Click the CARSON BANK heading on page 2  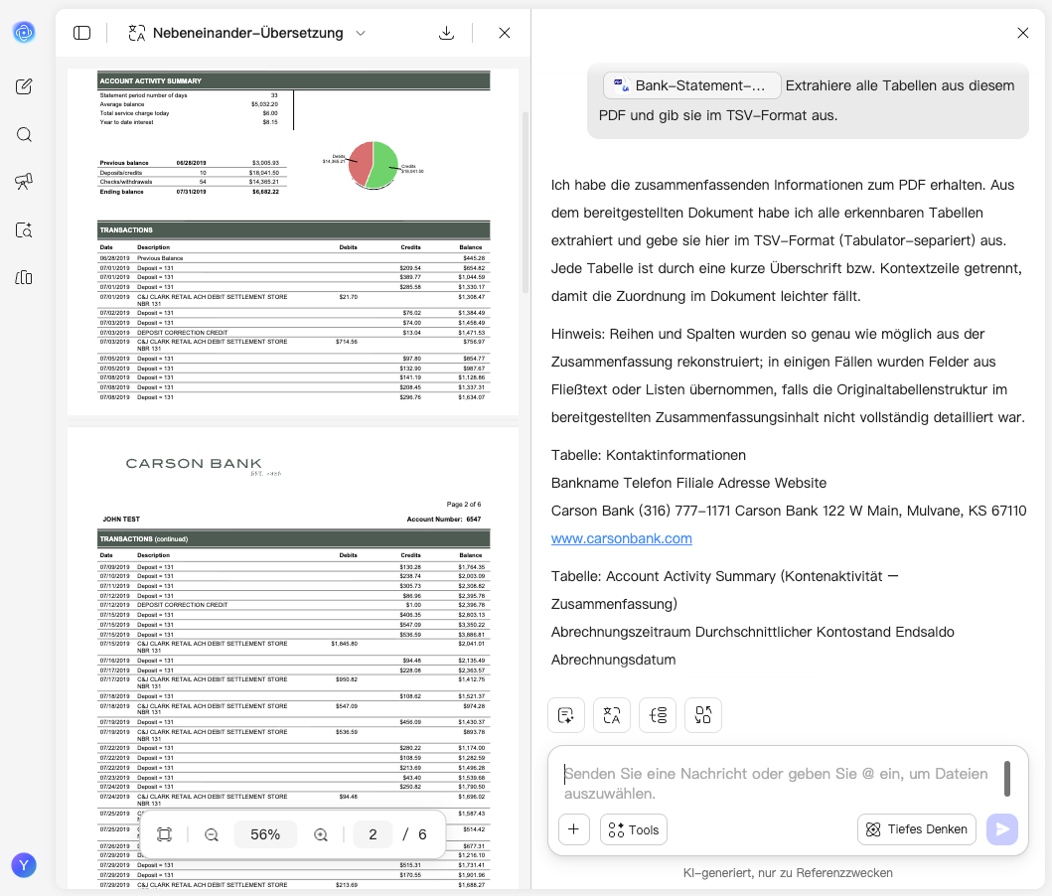pyautogui.click(x=194, y=464)
